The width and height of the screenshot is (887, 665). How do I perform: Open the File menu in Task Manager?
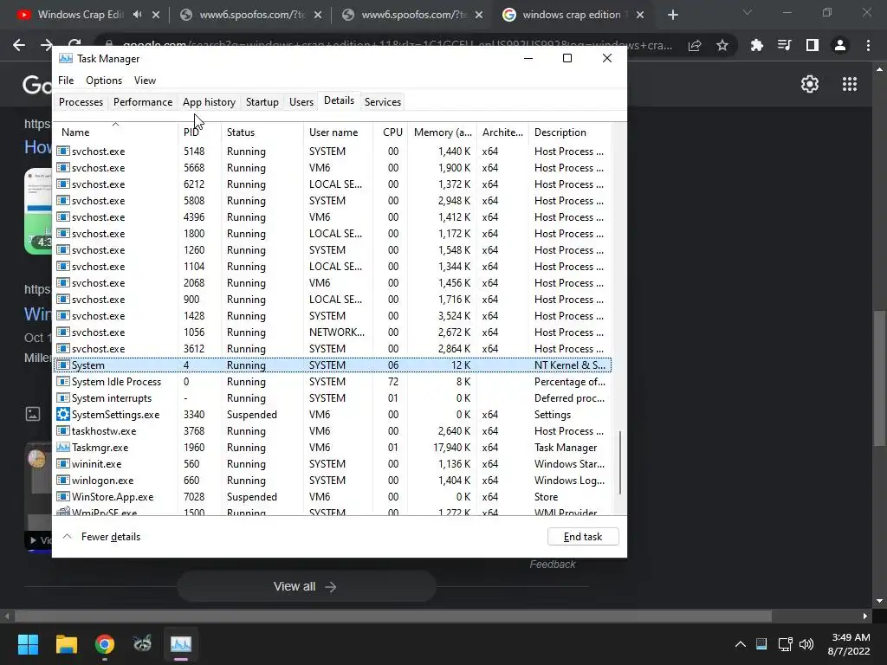point(66,81)
